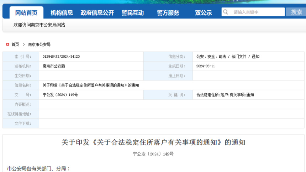Click the 关键词 label cell

pos(168,95)
